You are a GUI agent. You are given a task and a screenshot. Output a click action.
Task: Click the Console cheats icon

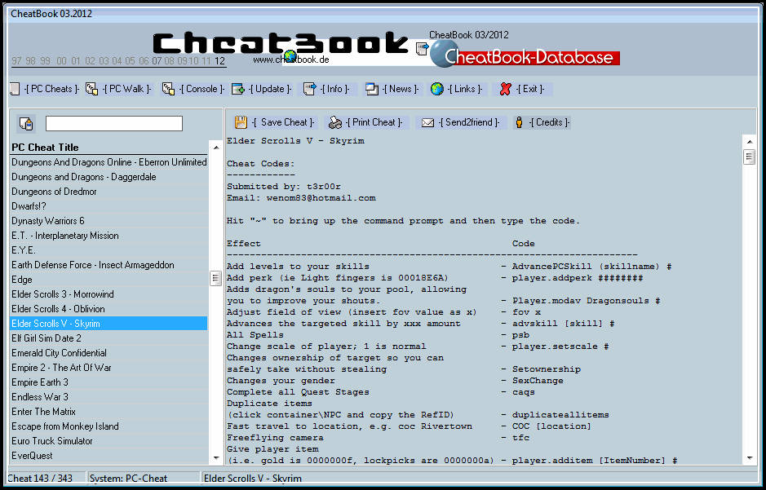point(169,89)
